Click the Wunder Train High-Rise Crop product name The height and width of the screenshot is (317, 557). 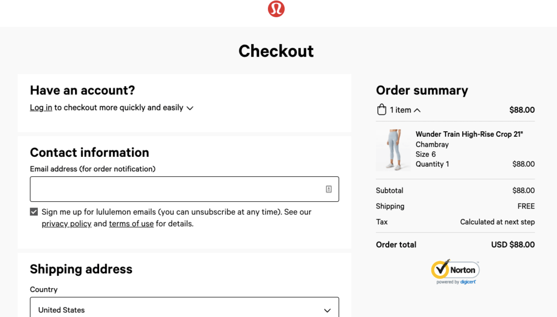click(469, 134)
